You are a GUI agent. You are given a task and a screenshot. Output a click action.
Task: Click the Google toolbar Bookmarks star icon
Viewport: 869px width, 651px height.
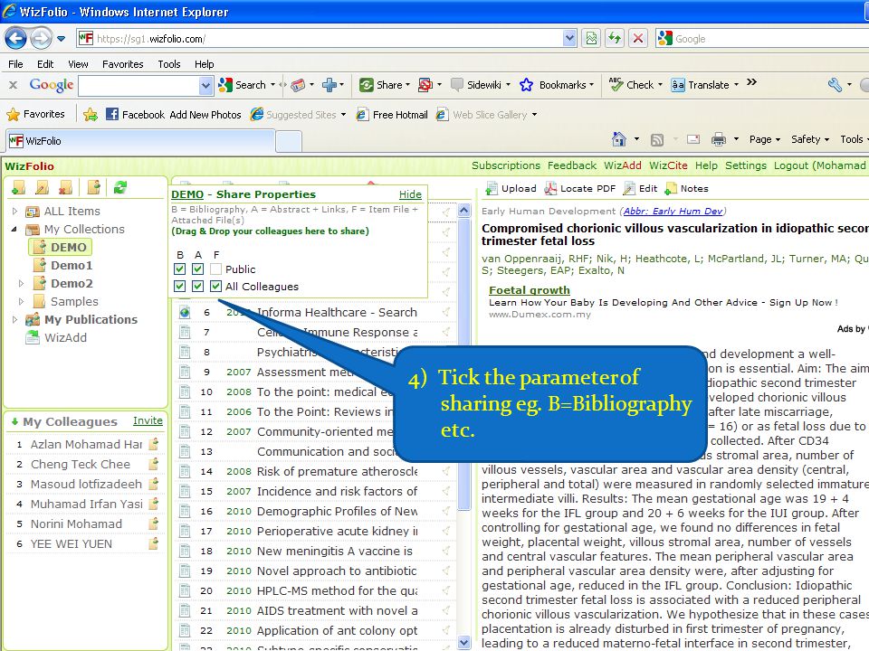click(x=526, y=85)
